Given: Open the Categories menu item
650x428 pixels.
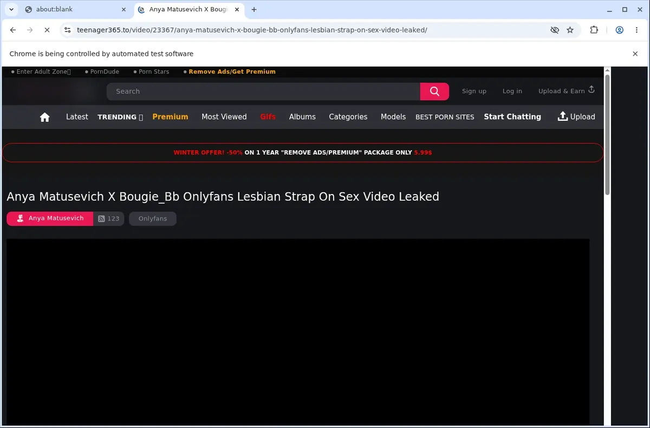Looking at the screenshot, I should click(348, 116).
